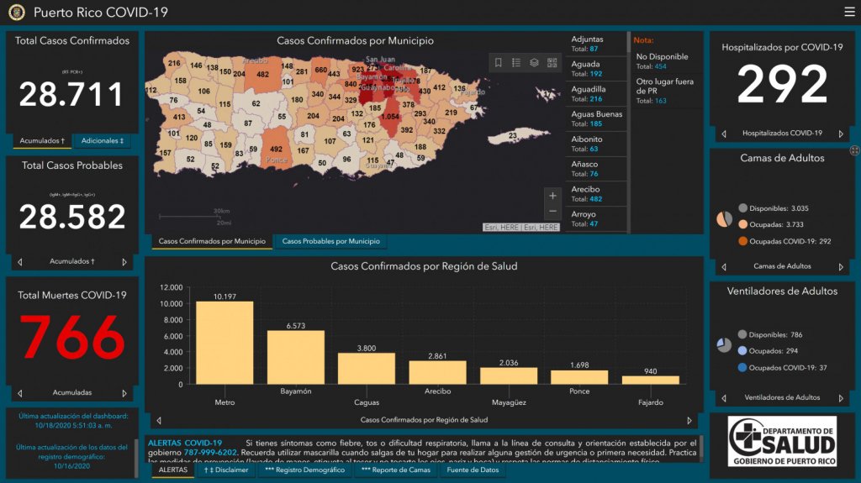Viewport: 861px width, 483px height.
Task: Click the Puerto Rico government seal logo
Action: (16, 13)
